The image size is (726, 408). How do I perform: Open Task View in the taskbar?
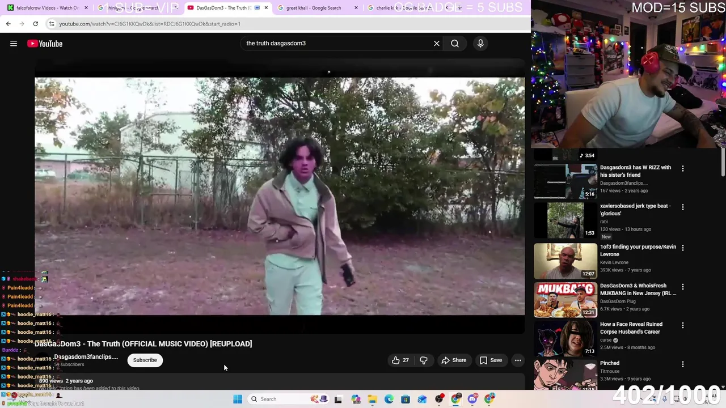coord(338,399)
